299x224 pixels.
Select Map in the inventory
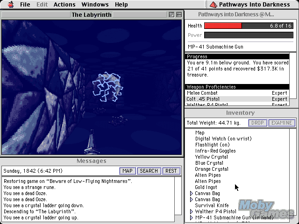(199, 133)
